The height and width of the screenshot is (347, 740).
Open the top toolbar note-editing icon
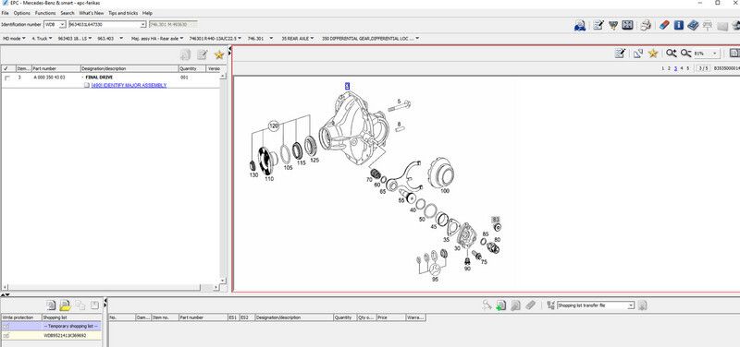coord(598,25)
